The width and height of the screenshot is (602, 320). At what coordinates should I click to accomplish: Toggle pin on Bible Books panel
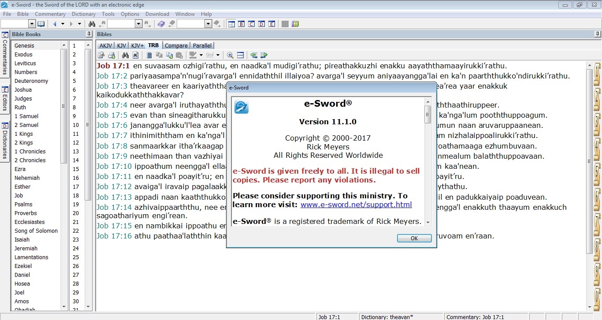(x=89, y=34)
